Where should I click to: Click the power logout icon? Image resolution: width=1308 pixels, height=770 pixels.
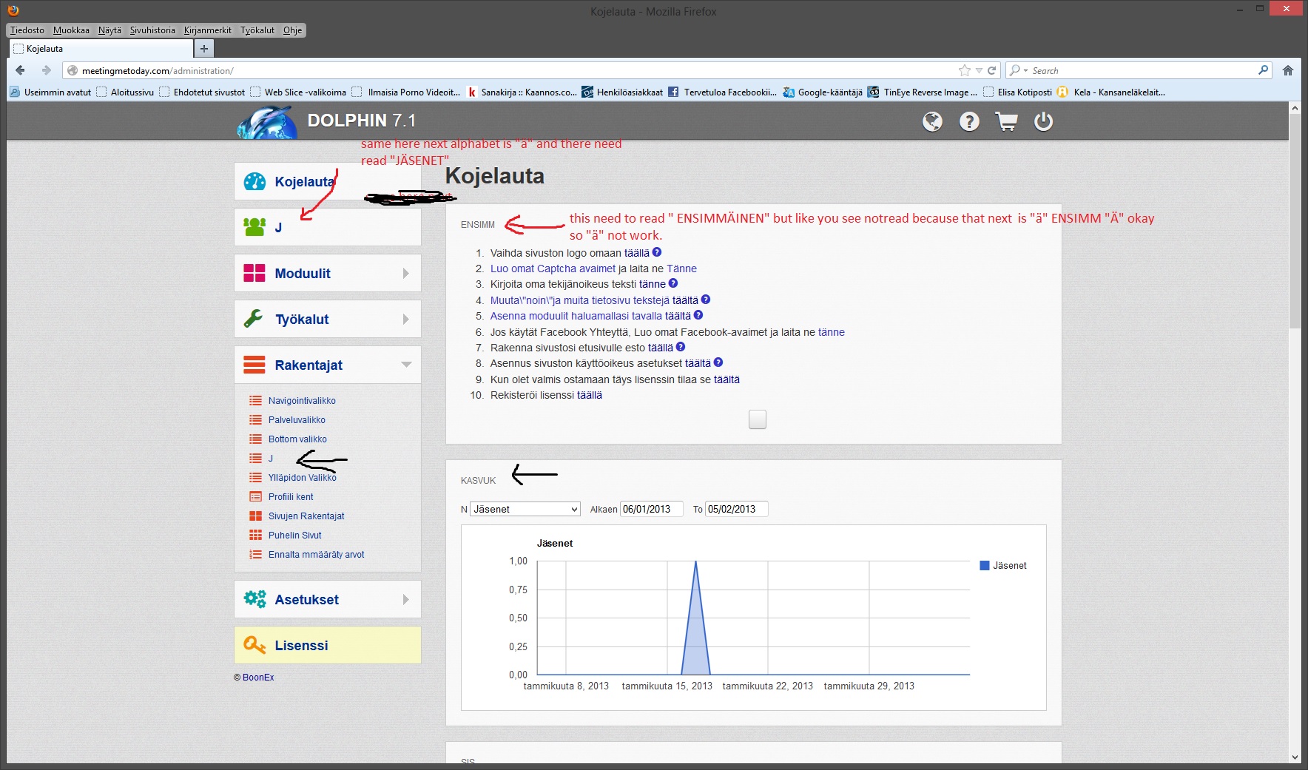pos(1043,121)
